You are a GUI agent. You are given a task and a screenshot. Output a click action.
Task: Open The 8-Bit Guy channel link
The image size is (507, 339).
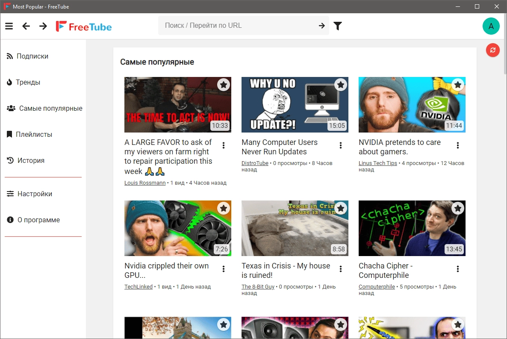click(258, 286)
